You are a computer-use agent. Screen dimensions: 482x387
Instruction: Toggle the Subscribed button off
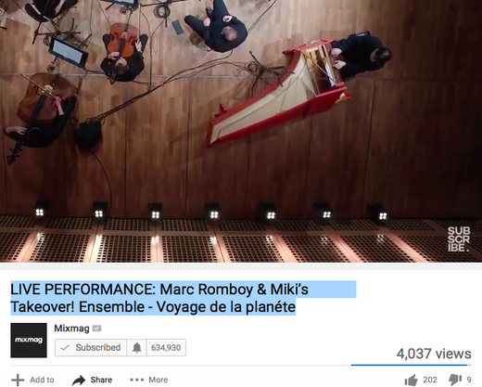pyautogui.click(x=91, y=348)
